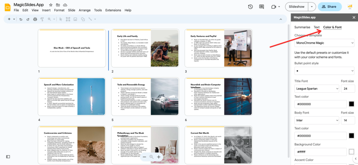Open the Tools menu
This screenshot has height=165, width=358.
tap(98, 10)
